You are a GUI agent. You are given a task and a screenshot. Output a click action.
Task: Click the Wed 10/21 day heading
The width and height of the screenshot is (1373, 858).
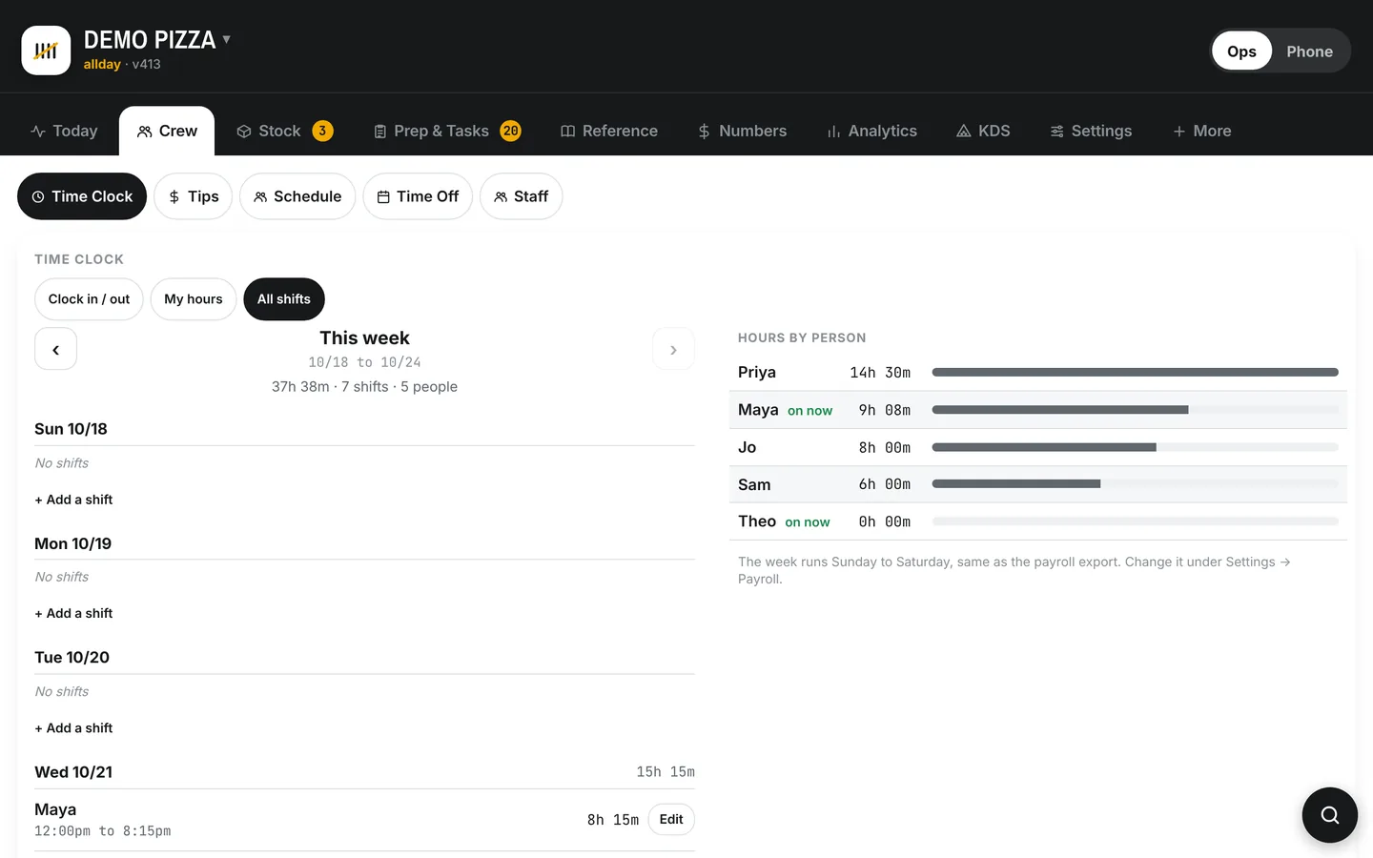pyautogui.click(x=73, y=772)
